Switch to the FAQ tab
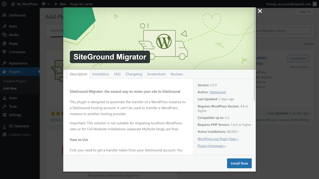 click(117, 74)
